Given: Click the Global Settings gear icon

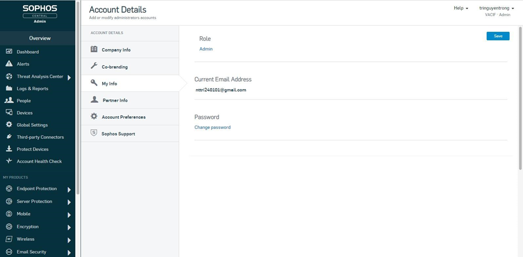Looking at the screenshot, I should [x=9, y=125].
